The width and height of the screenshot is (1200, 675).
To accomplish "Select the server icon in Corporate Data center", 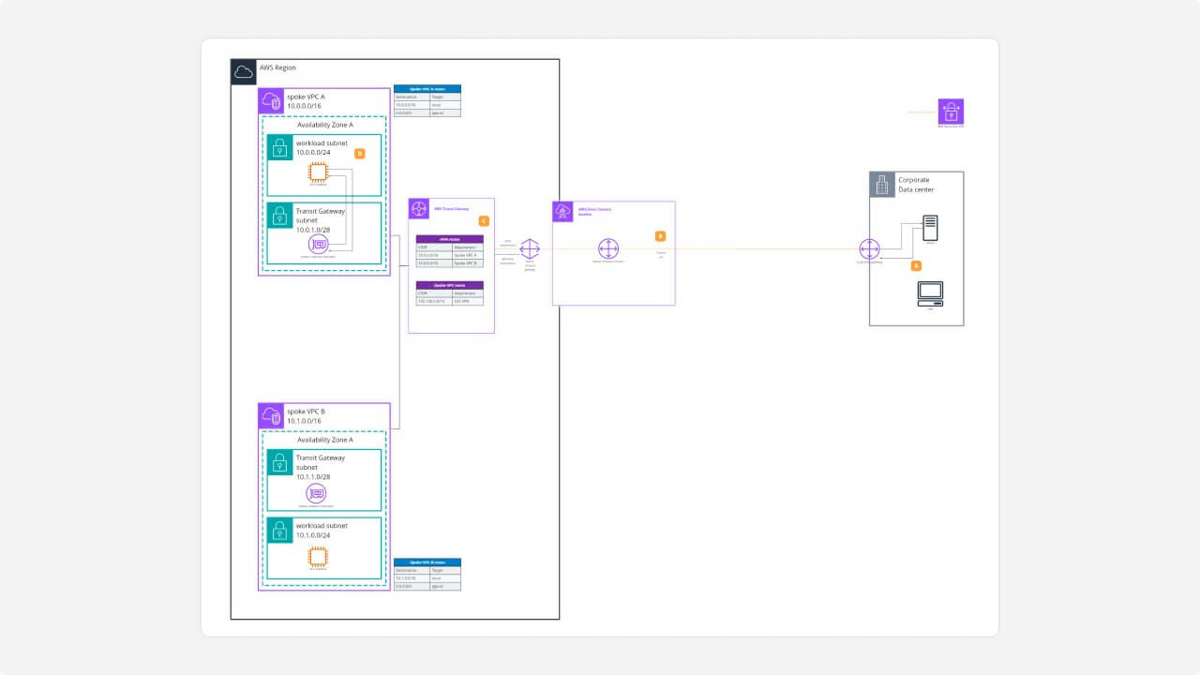I will 930,226.
